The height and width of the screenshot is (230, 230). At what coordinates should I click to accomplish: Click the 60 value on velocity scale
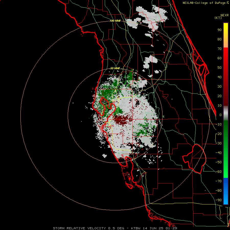coord(220,58)
